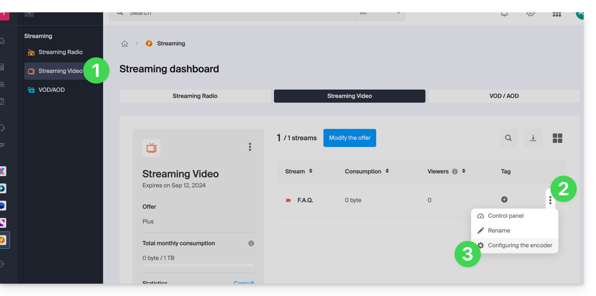Select VOD/AOD in the sidebar
596x296 pixels.
click(x=51, y=90)
